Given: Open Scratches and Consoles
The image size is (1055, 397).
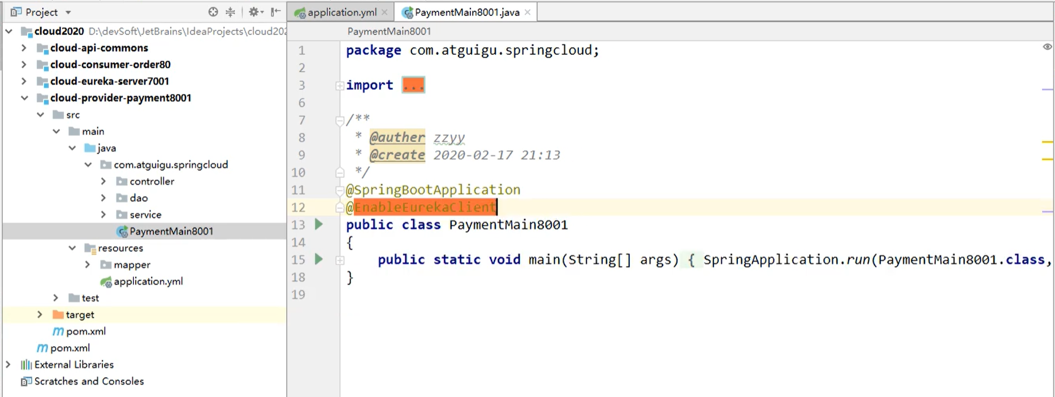Looking at the screenshot, I should pos(89,381).
